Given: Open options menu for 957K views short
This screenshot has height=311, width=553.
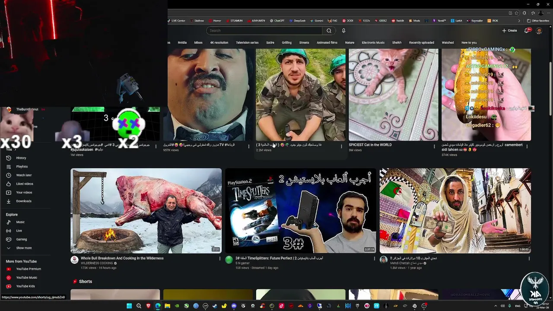Looking at the screenshot, I should point(248,146).
